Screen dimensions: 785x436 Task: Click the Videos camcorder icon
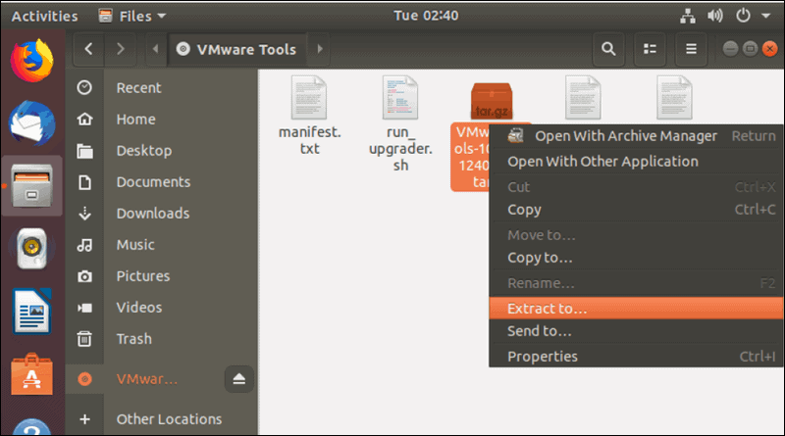tap(84, 308)
